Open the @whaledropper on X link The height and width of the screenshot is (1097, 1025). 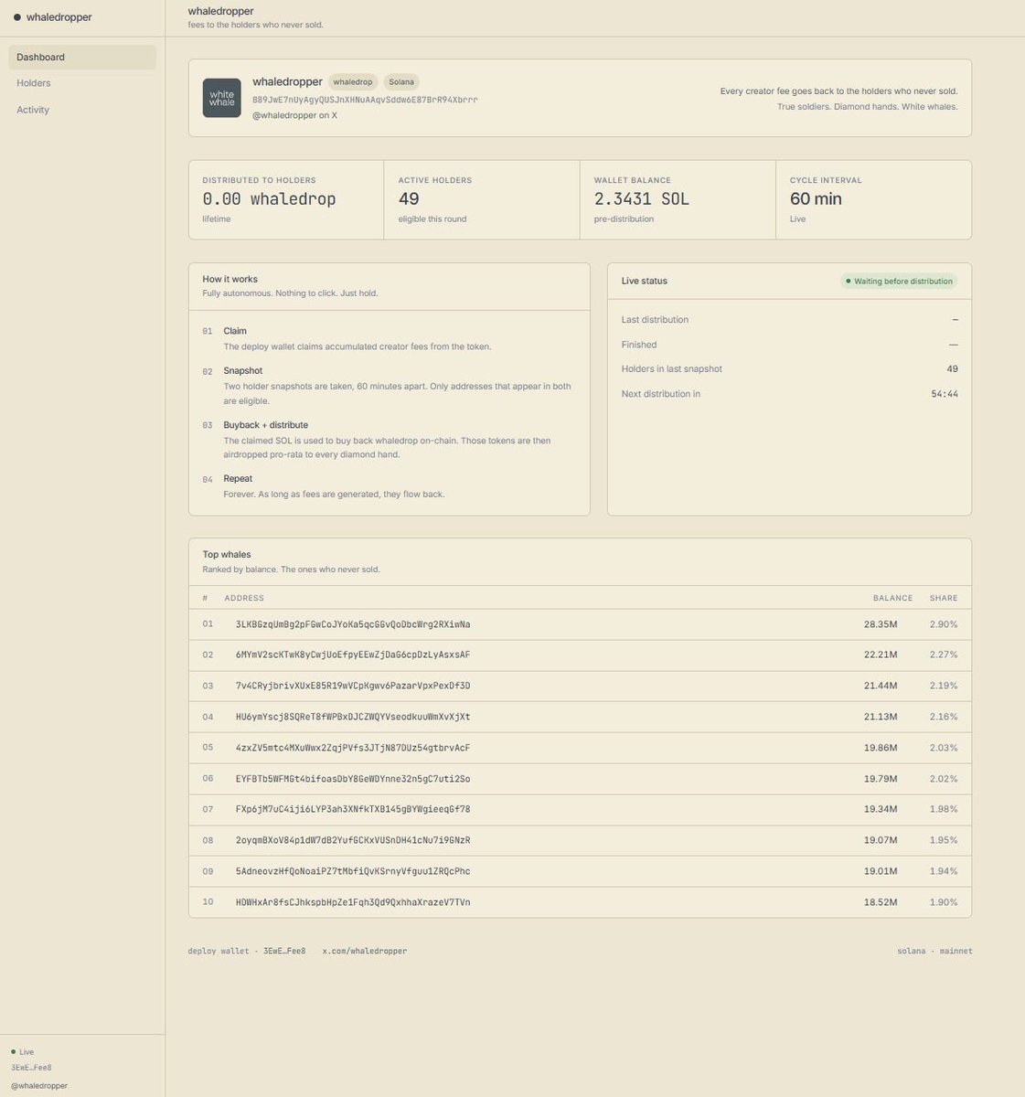pos(294,115)
